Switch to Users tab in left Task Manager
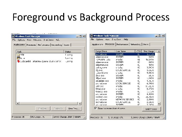The height and width of the screenshot is (137, 182). coord(67,45)
